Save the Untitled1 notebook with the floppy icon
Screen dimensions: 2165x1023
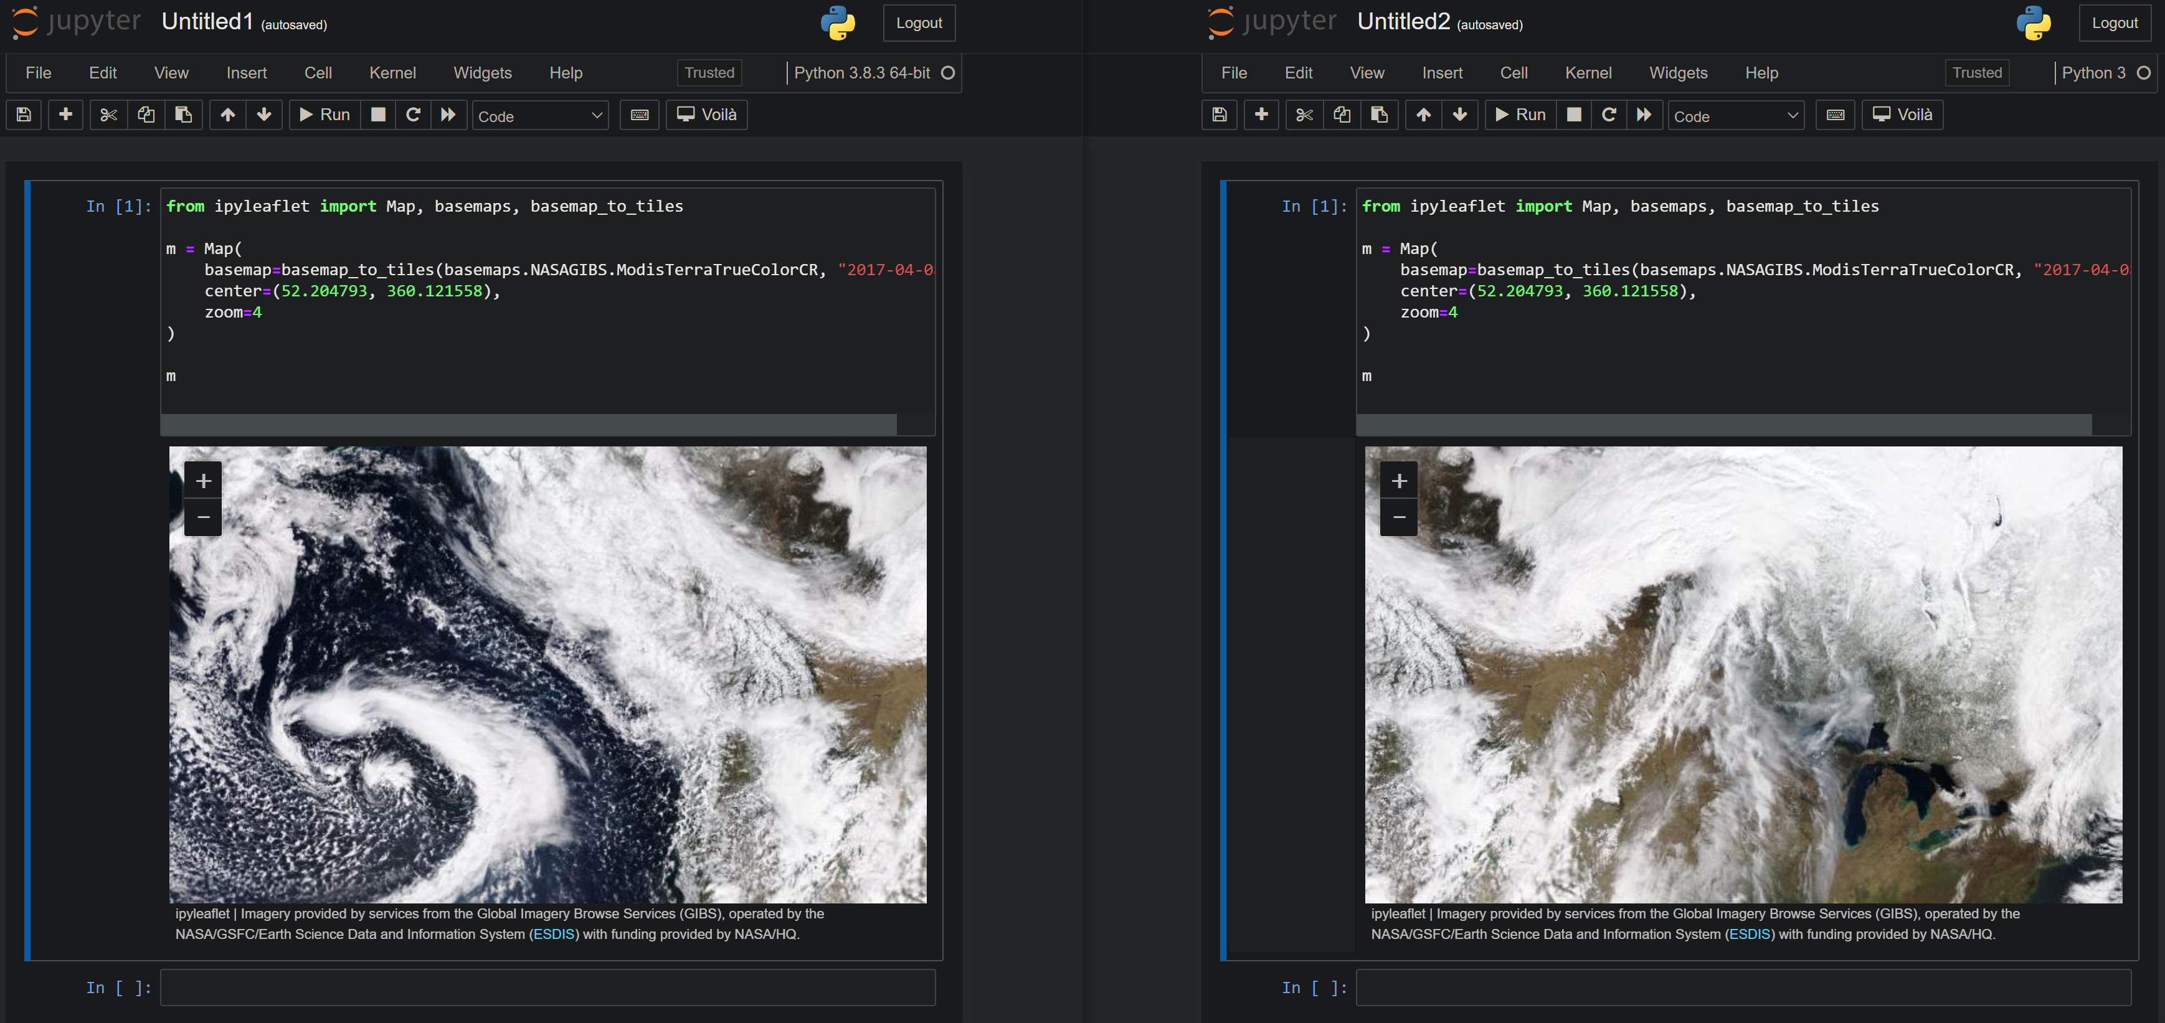[24, 114]
